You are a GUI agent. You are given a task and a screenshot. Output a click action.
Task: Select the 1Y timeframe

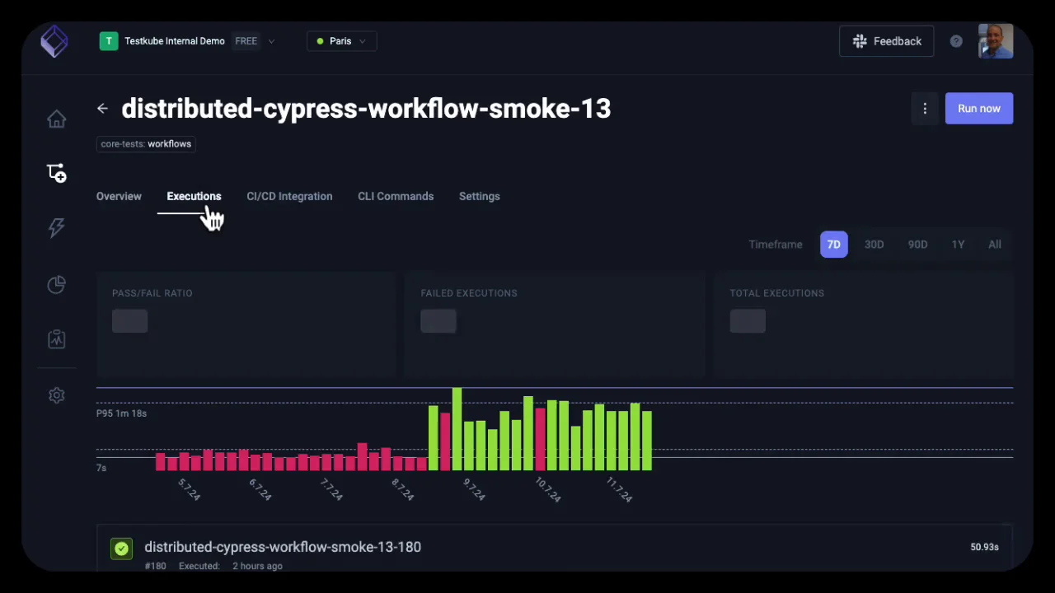pyautogui.click(x=958, y=245)
